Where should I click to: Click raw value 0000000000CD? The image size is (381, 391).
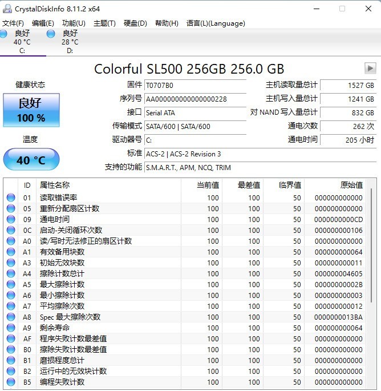338,219
